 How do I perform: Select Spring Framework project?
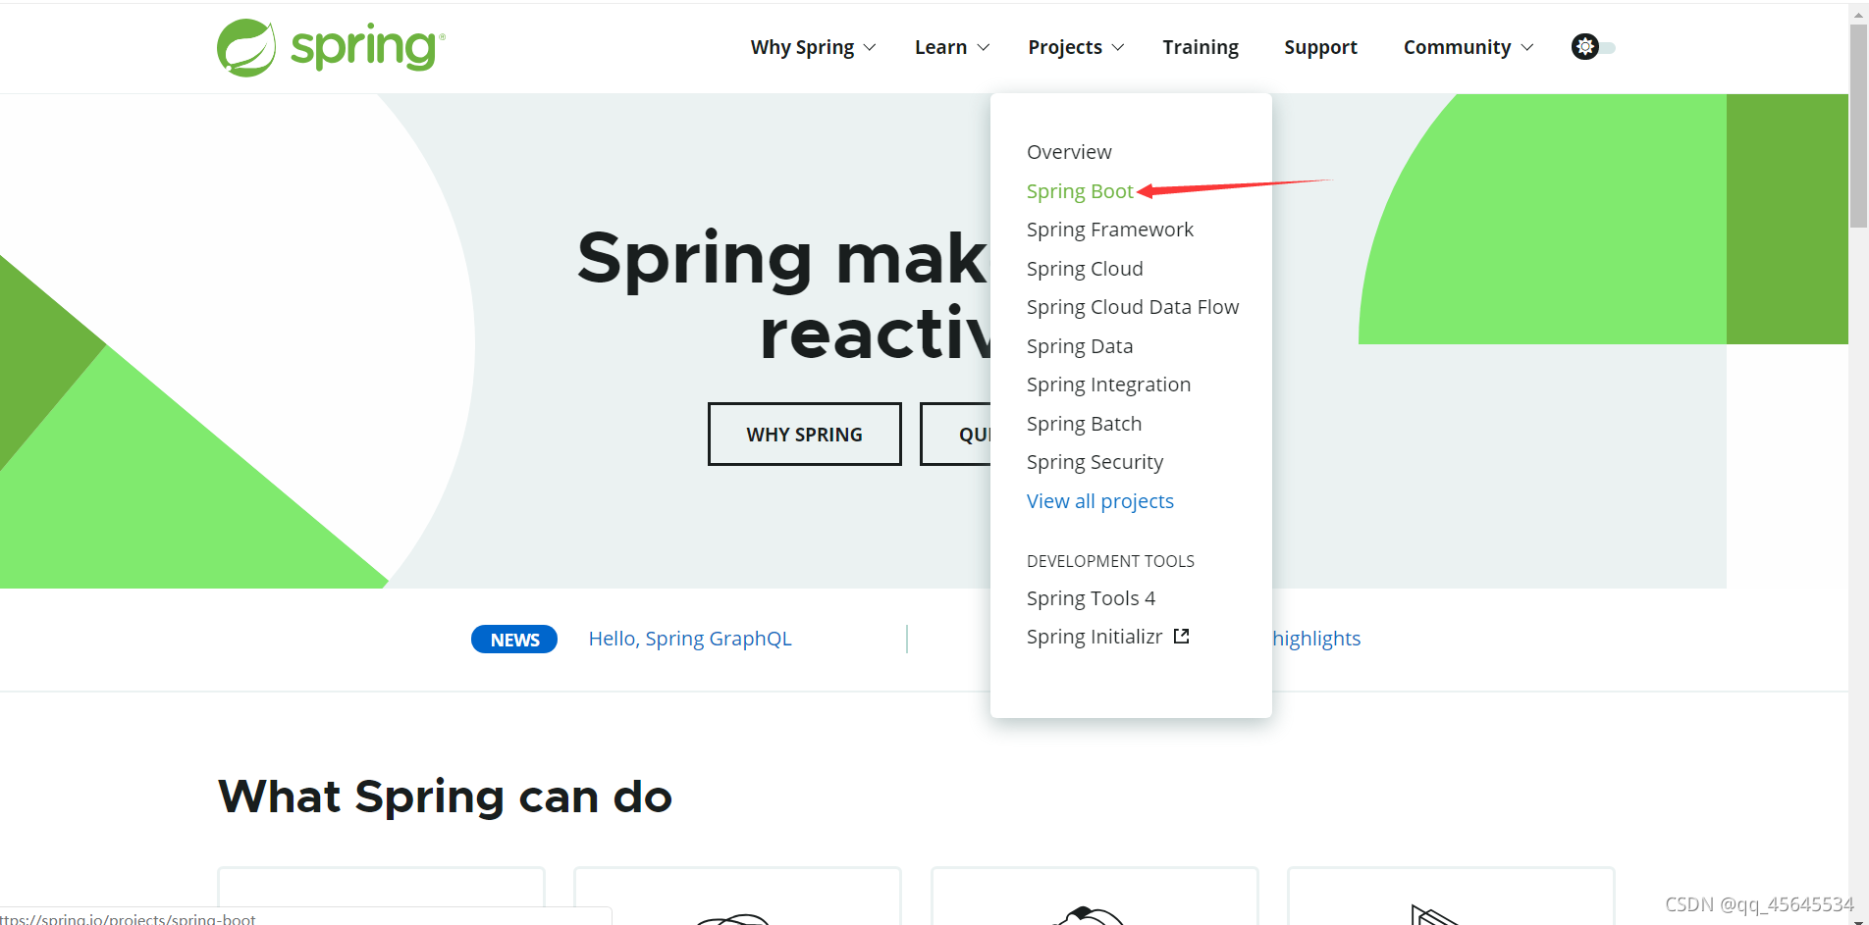click(1110, 230)
